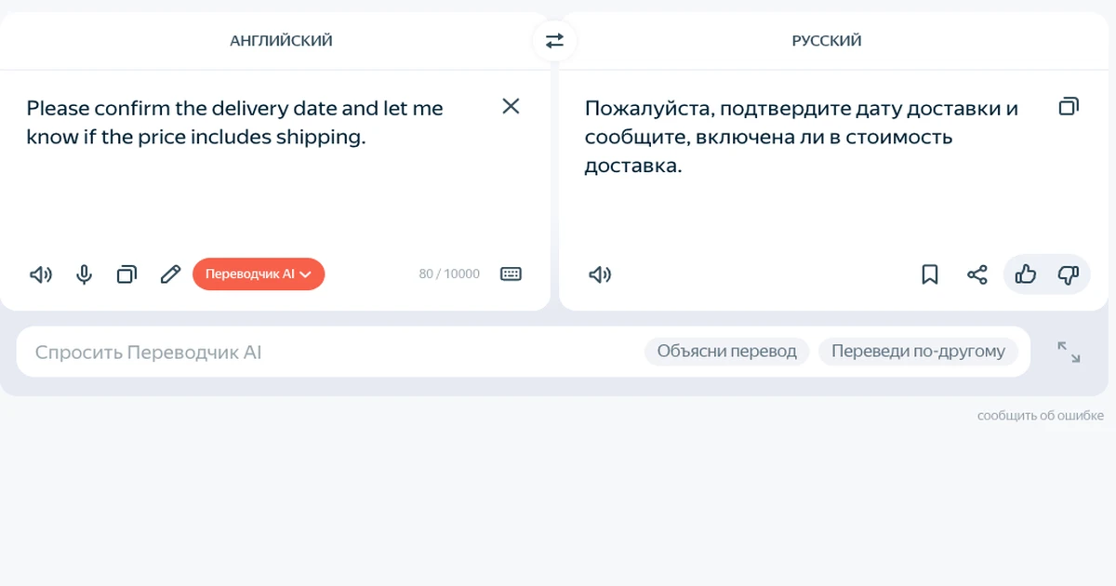
Task: Share the translation
Action: click(976, 274)
